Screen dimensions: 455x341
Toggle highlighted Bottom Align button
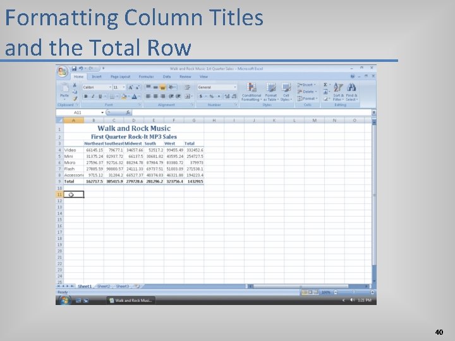click(x=163, y=87)
